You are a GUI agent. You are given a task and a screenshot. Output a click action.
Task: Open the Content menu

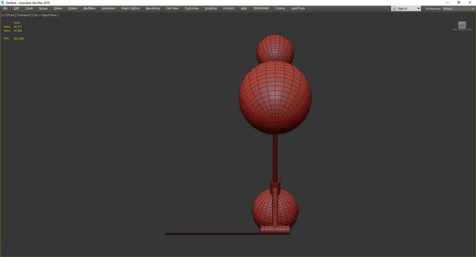pos(229,8)
